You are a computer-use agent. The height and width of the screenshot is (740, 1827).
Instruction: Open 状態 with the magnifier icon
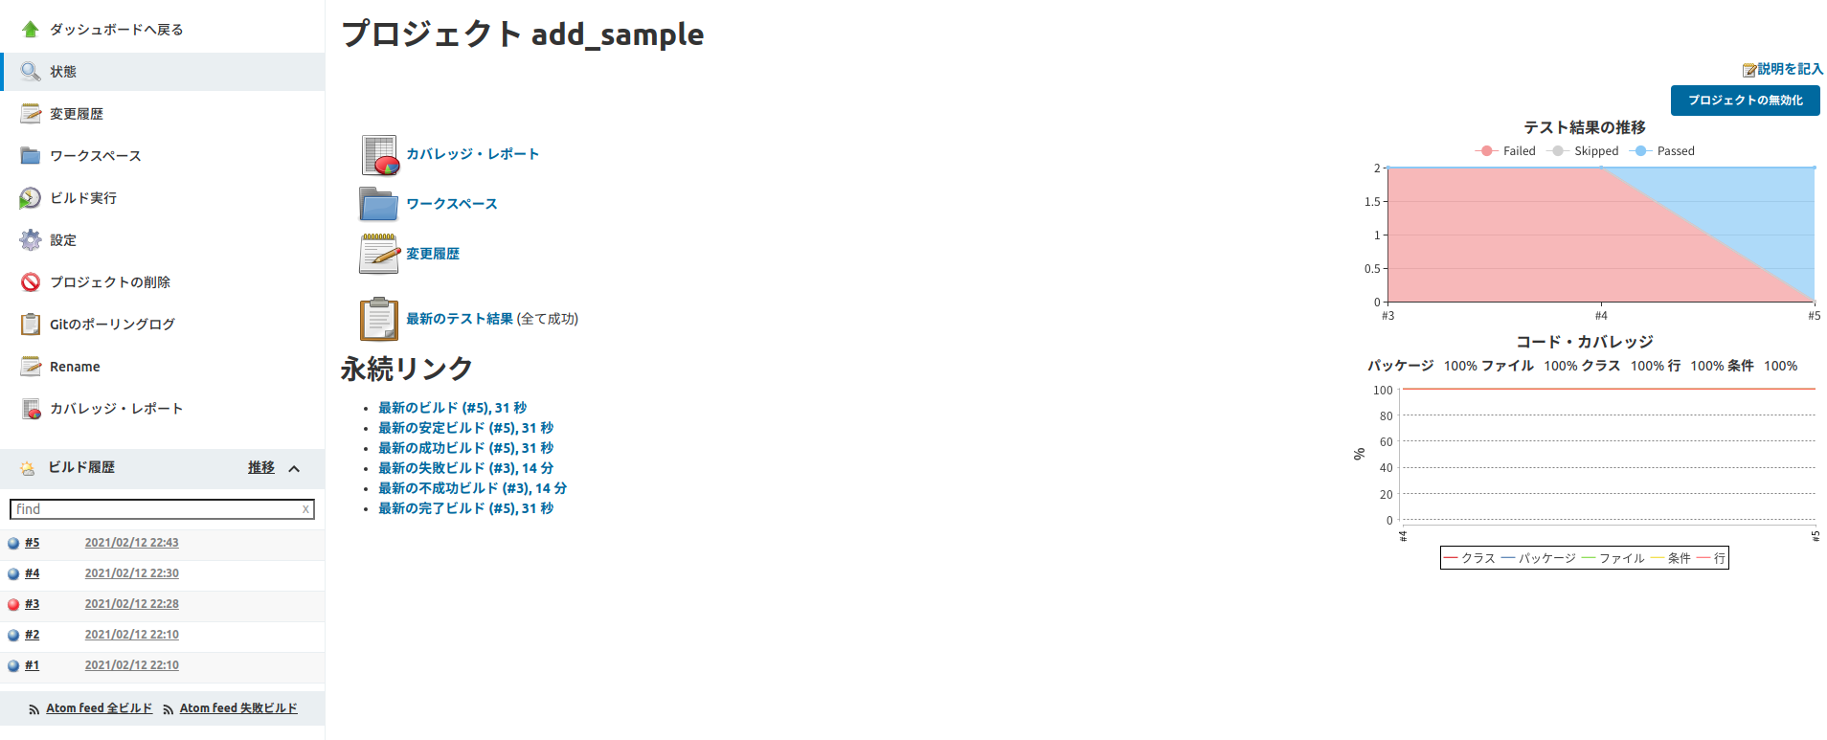tap(32, 71)
